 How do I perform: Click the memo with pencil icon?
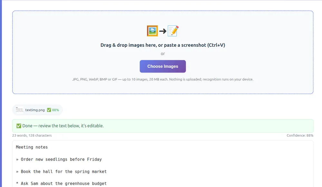[x=173, y=31]
